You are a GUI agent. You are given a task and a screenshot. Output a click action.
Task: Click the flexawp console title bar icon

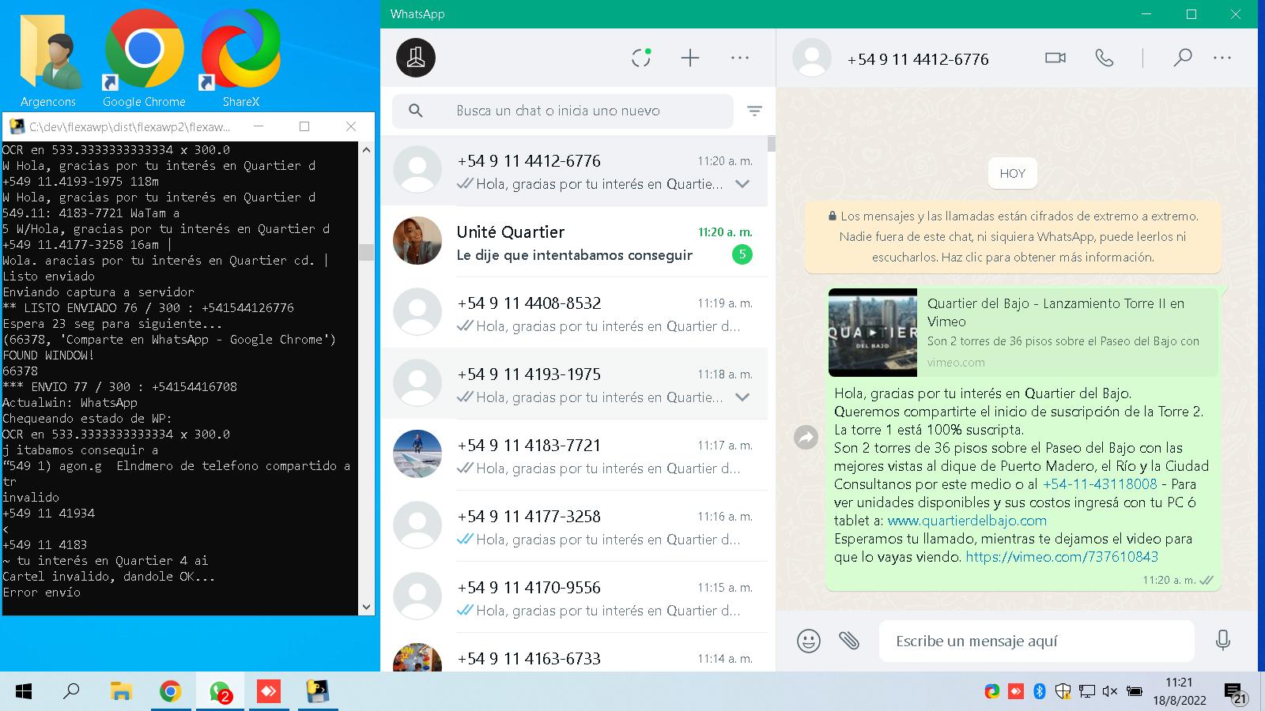point(16,126)
